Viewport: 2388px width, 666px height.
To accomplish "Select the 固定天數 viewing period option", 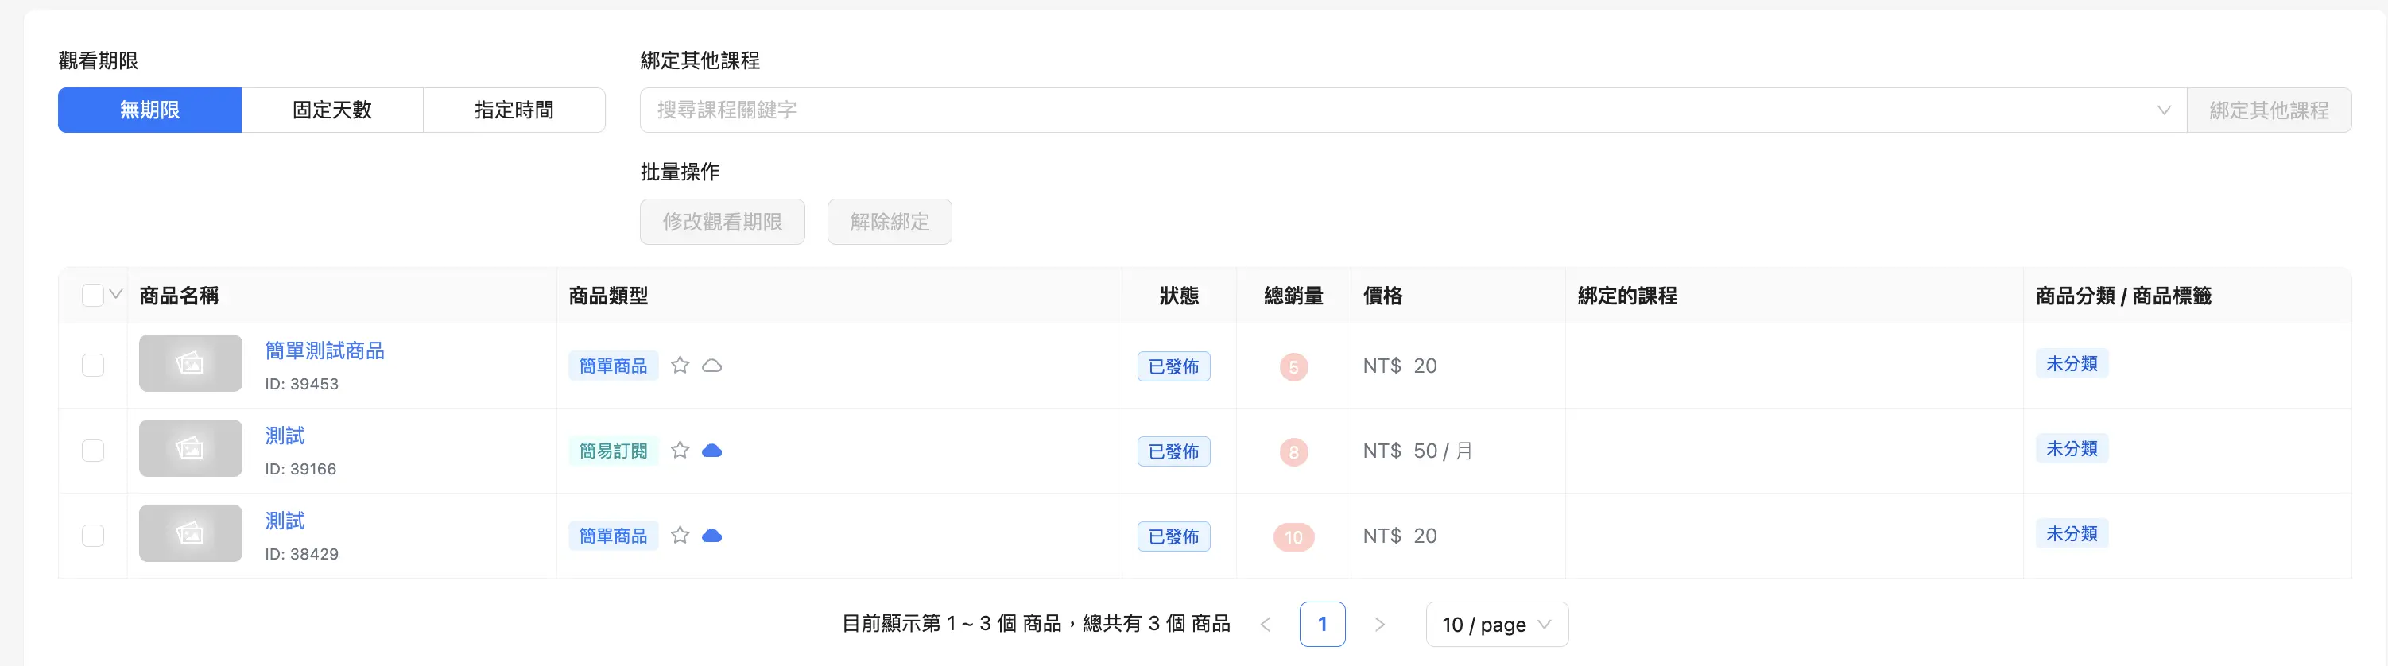I will [331, 110].
